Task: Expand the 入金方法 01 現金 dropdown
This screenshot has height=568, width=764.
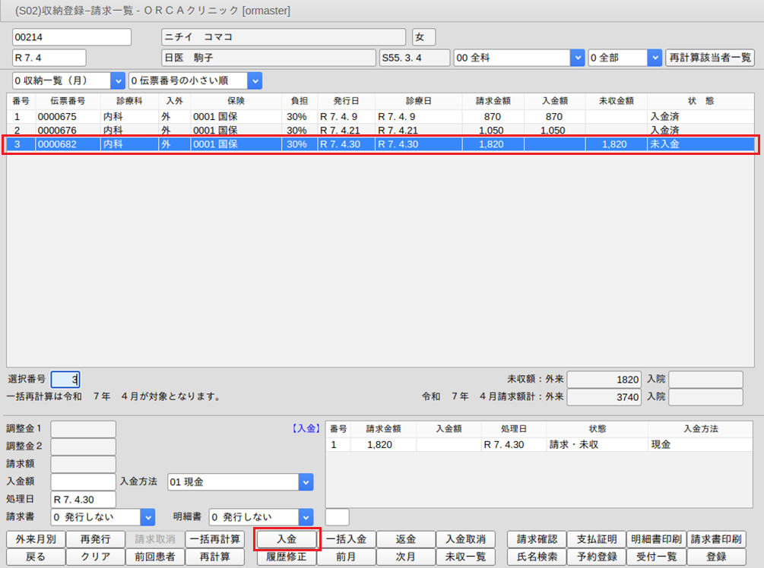Action: 305,481
